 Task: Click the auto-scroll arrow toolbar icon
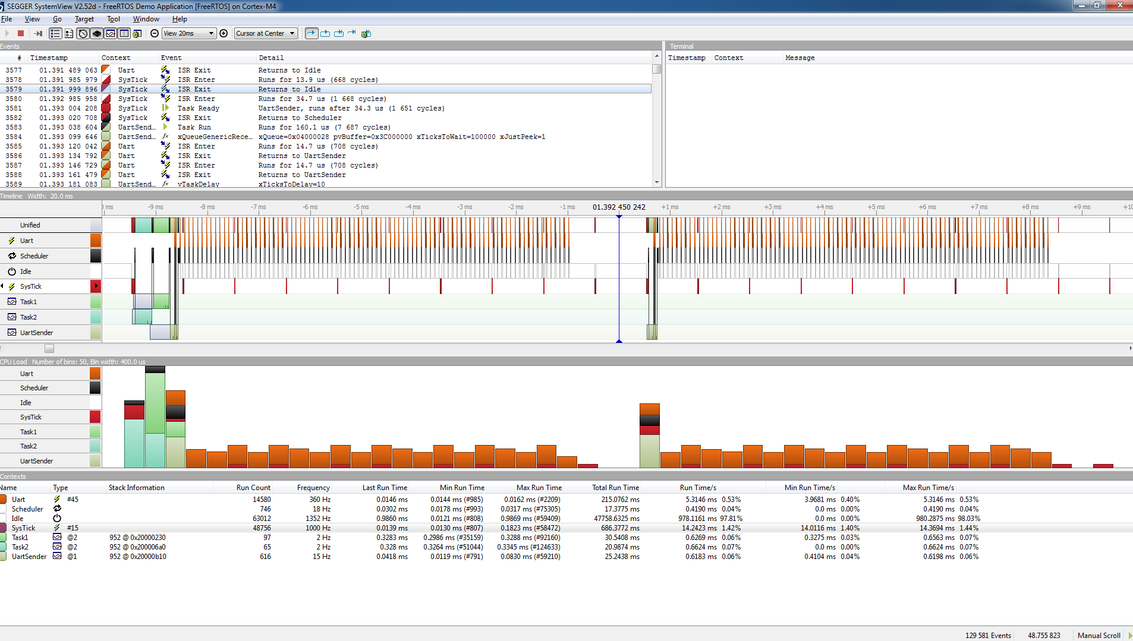pos(311,33)
